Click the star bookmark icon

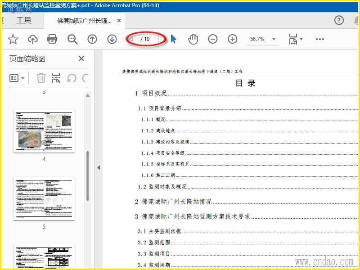13,39
